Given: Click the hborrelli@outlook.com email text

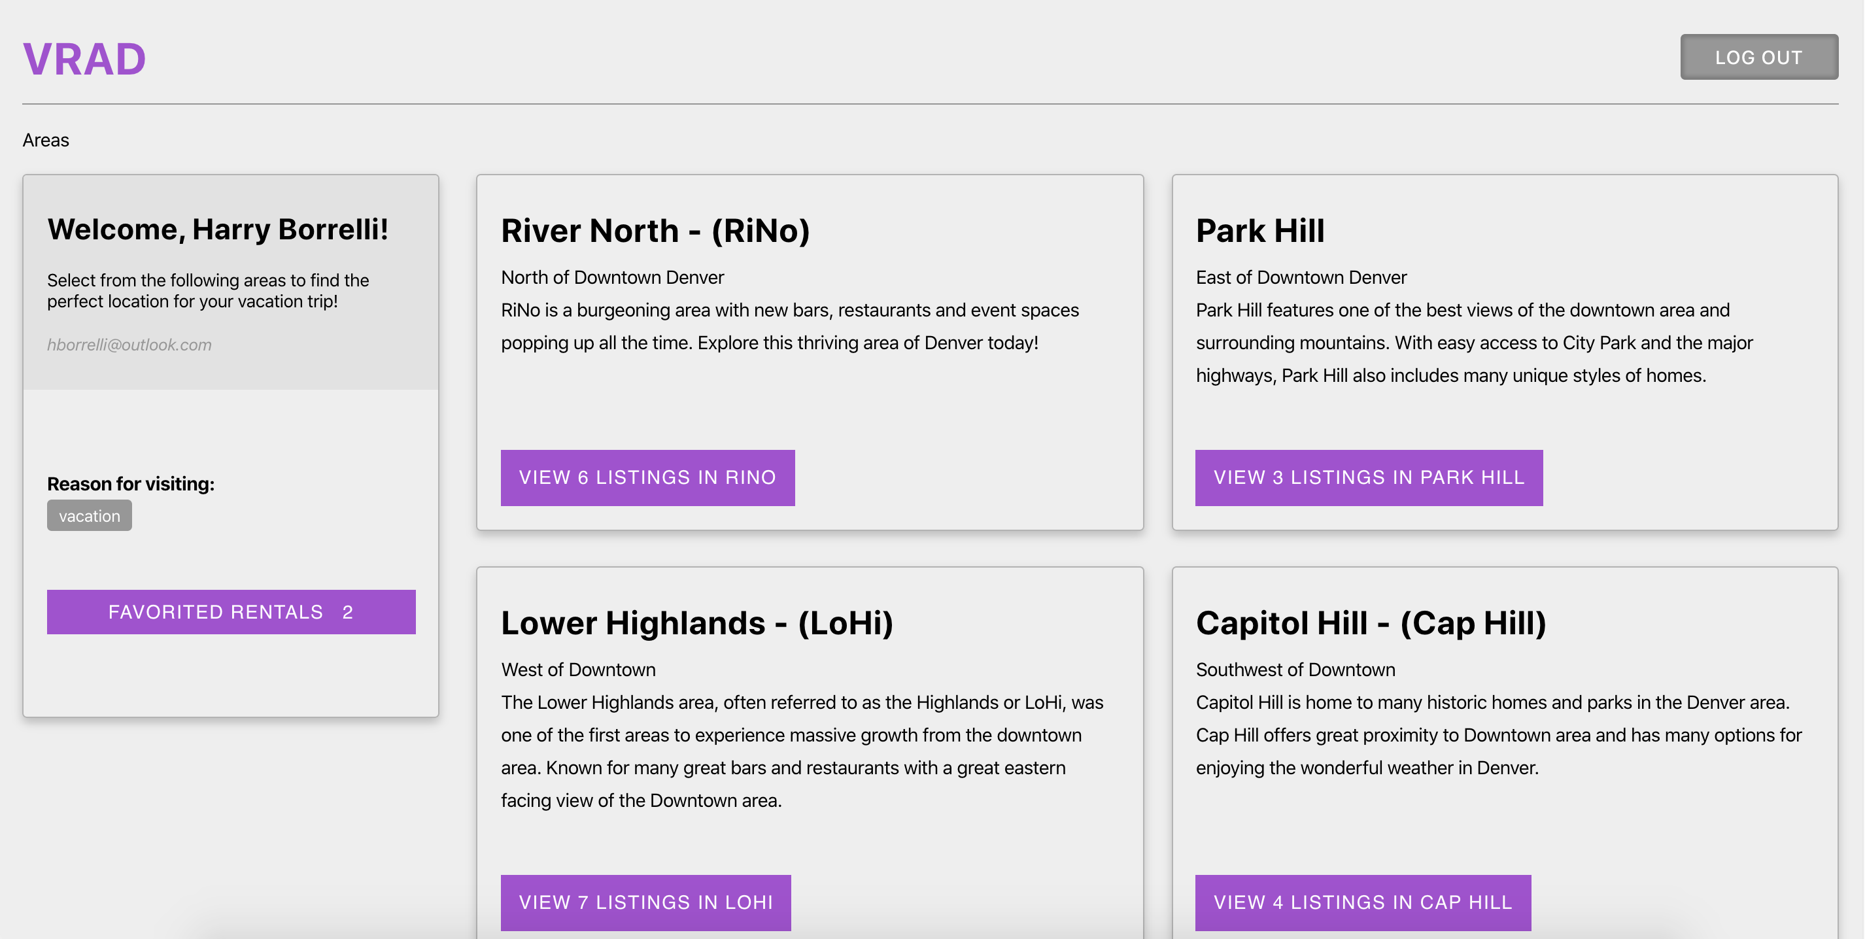Looking at the screenshot, I should pos(129,345).
